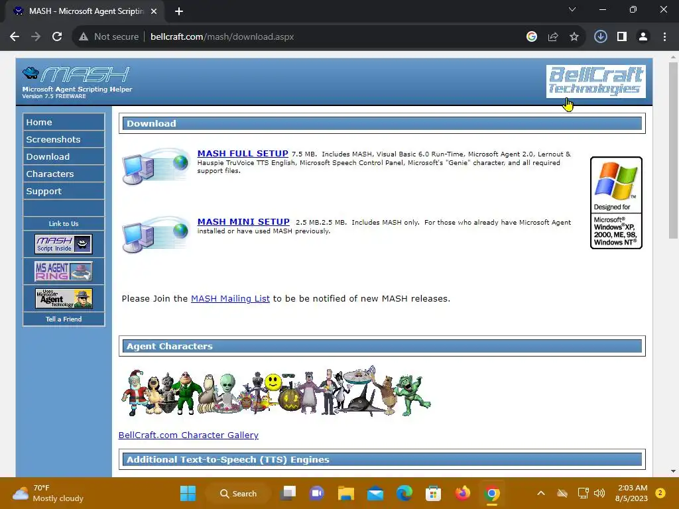This screenshot has width=679, height=509.
Task: Open the Chrome three-dot menu
Action: point(664,37)
